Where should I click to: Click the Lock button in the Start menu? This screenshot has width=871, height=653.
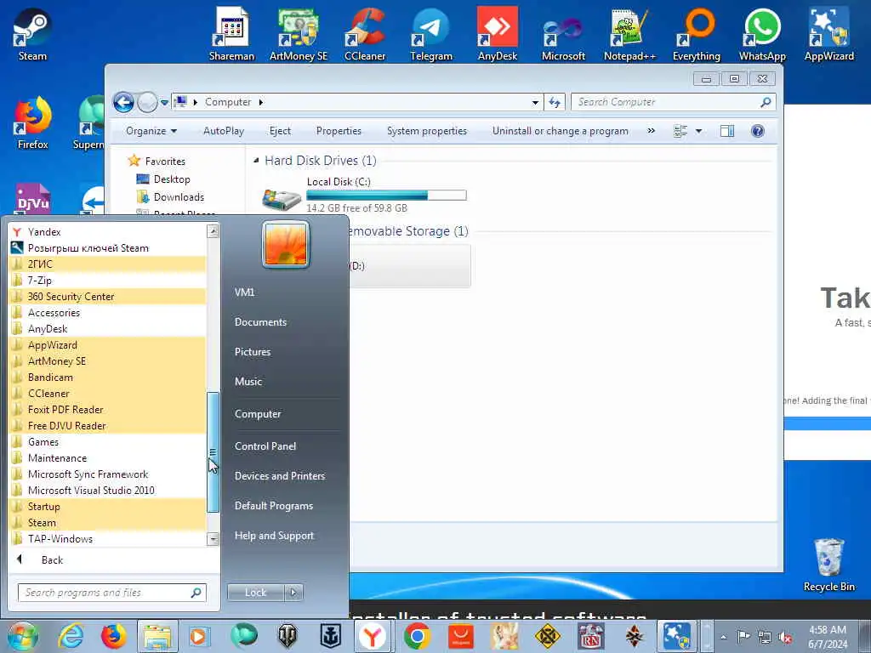click(x=255, y=593)
